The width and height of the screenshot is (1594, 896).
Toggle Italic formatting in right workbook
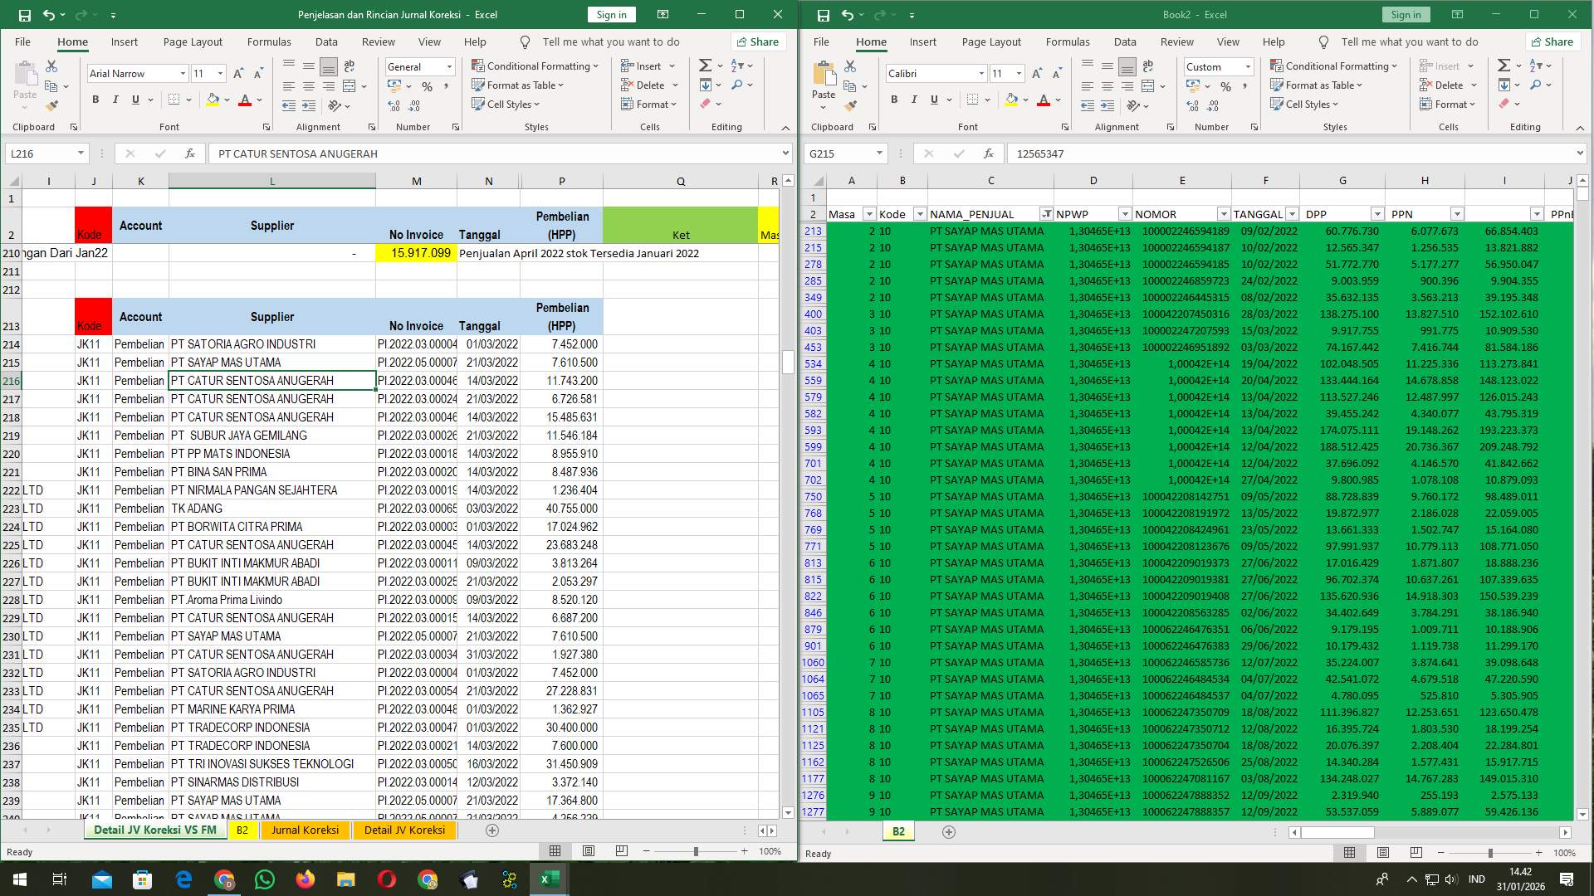point(913,100)
